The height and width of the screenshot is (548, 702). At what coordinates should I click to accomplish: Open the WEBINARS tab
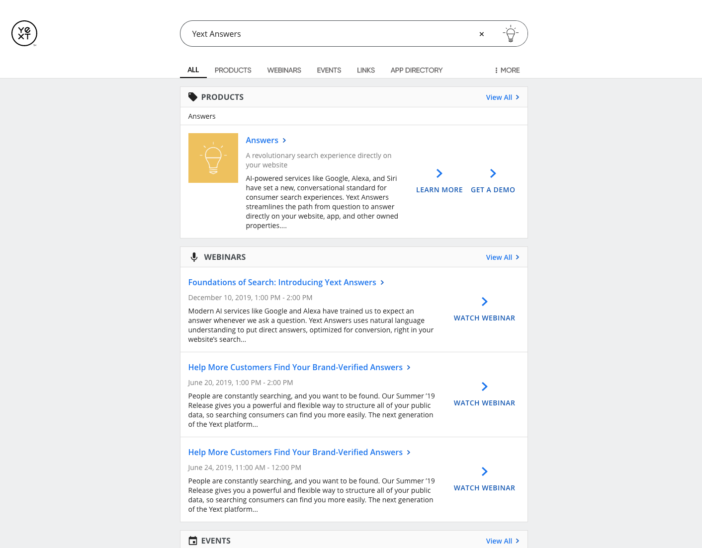point(284,70)
